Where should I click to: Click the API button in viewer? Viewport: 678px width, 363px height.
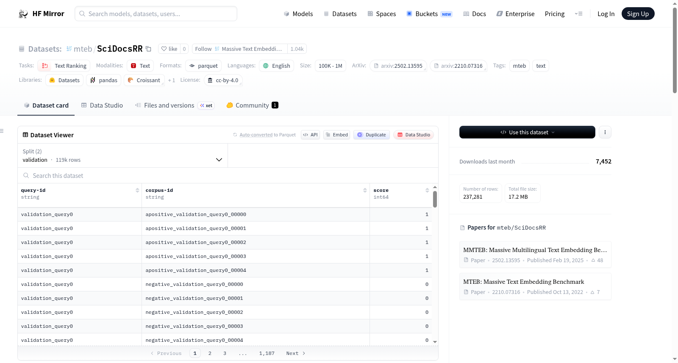(310, 135)
